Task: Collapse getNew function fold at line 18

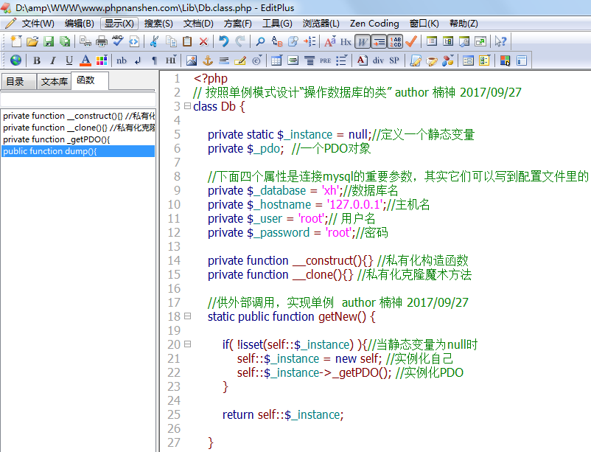Action: coord(187,316)
